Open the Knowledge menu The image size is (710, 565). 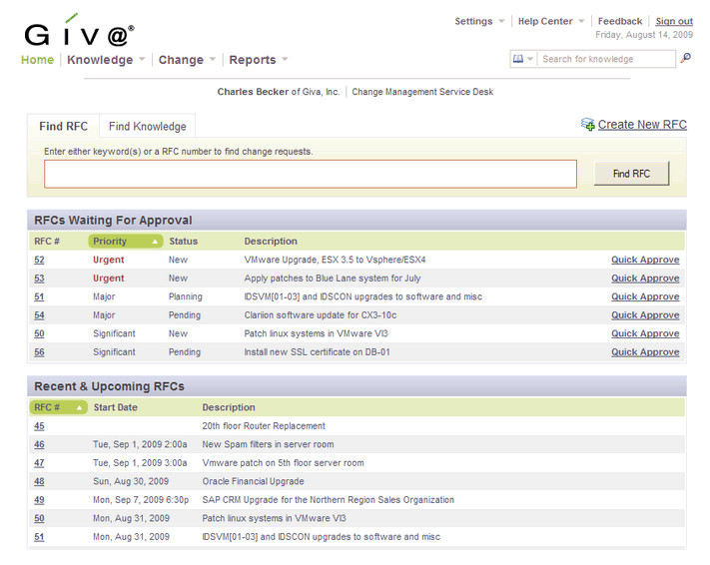point(100,60)
